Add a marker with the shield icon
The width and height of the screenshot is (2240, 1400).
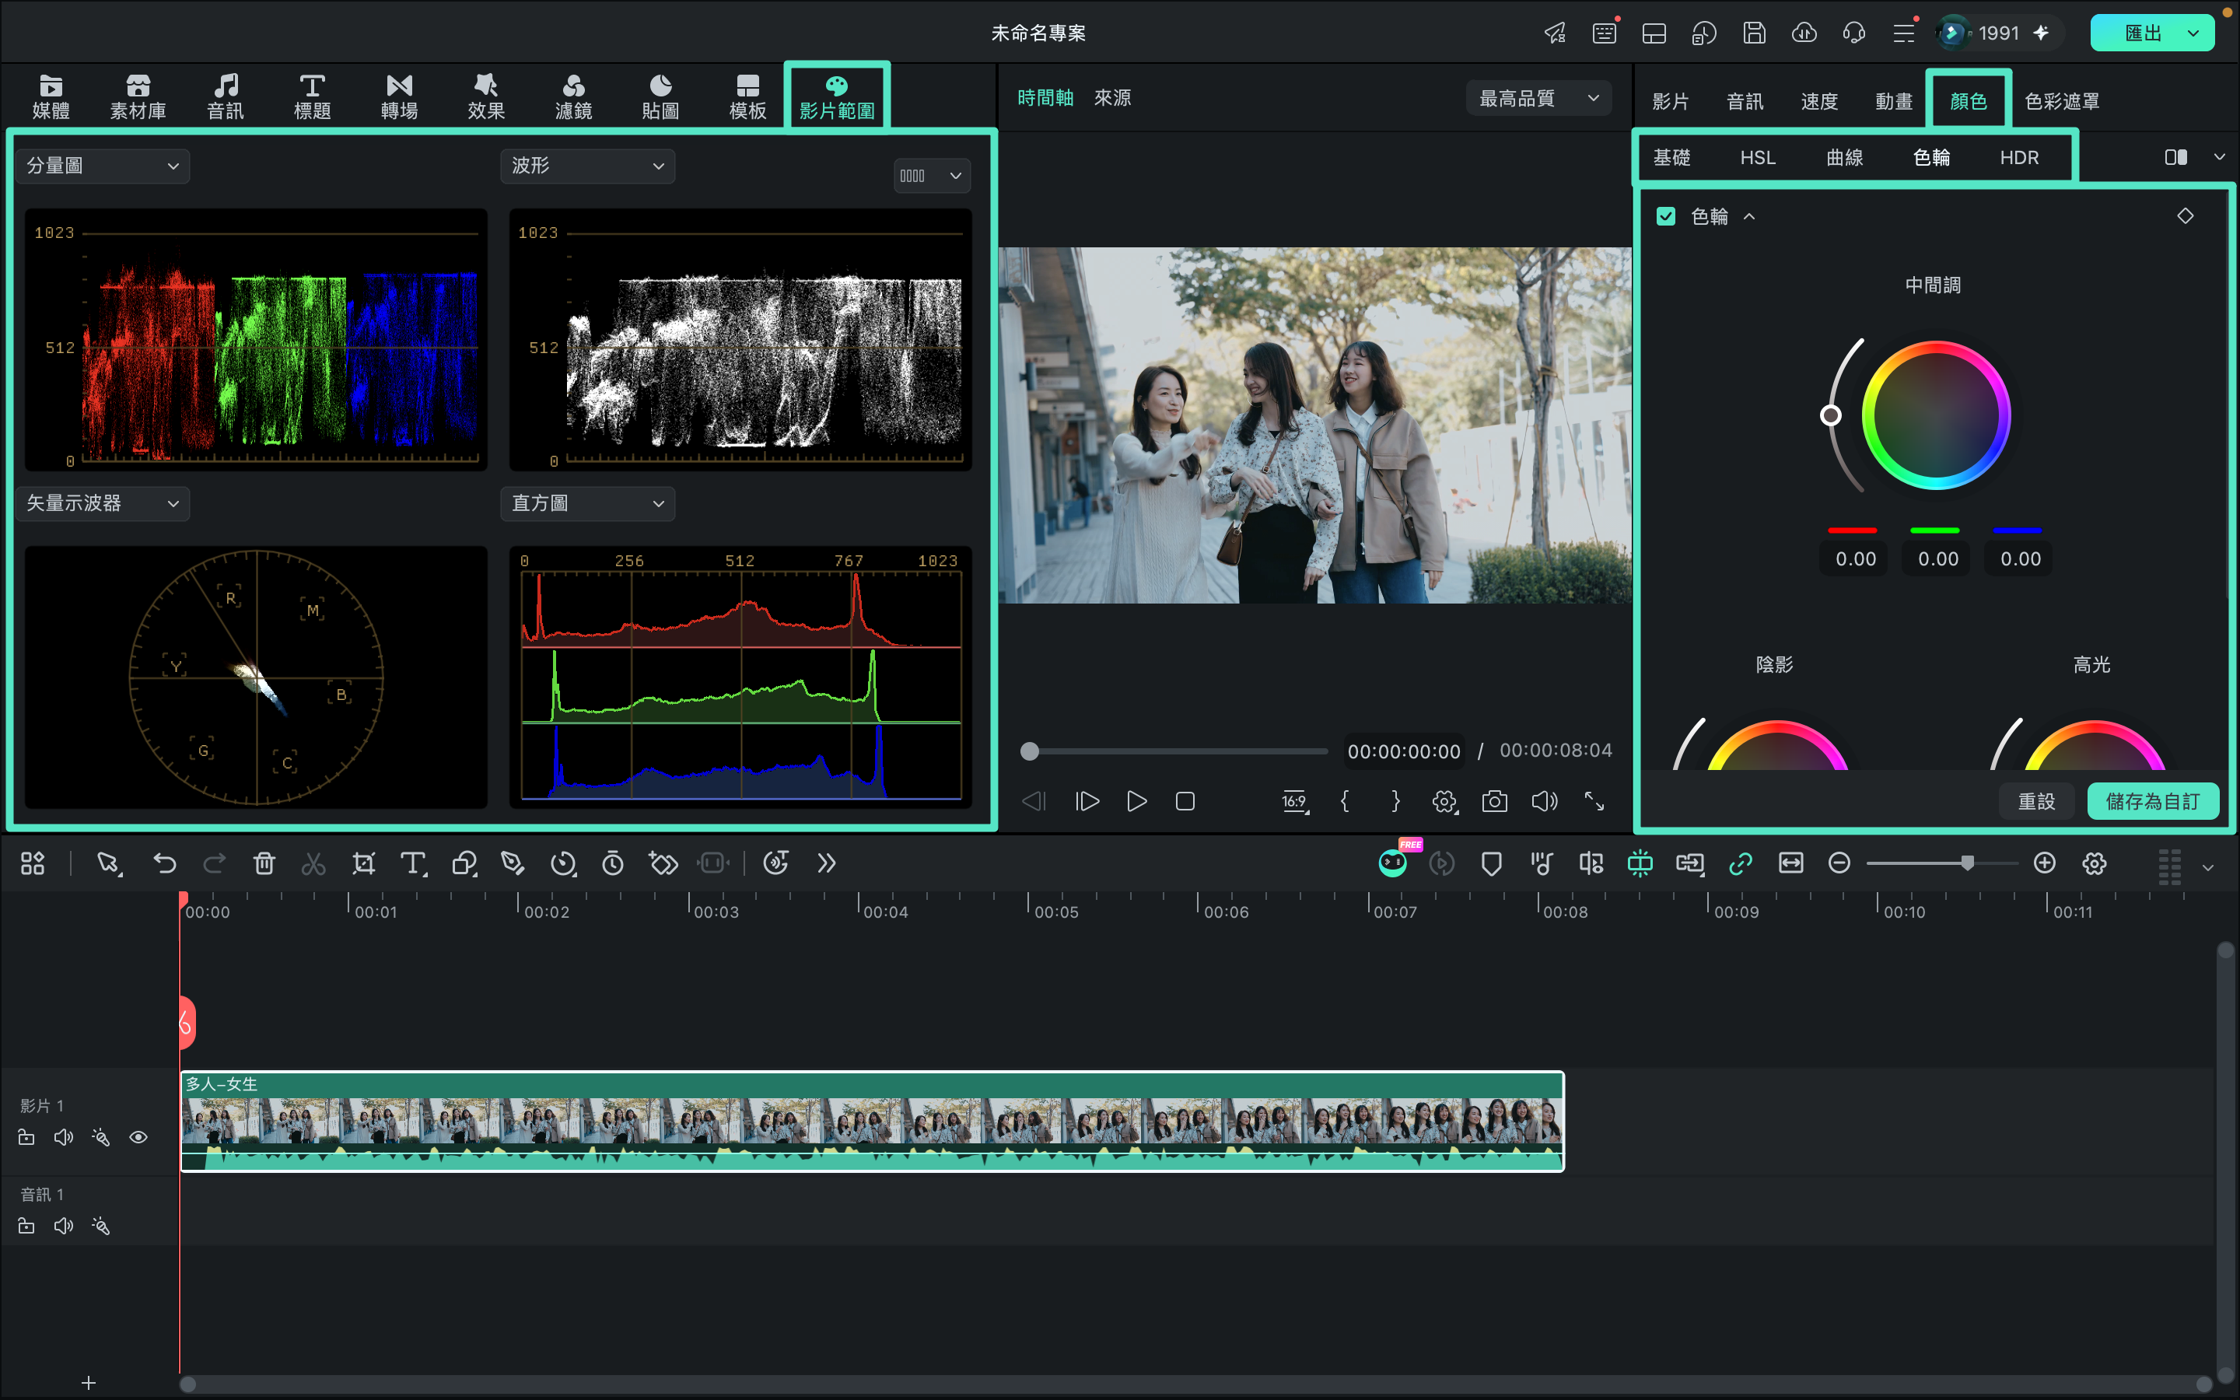click(x=1491, y=864)
